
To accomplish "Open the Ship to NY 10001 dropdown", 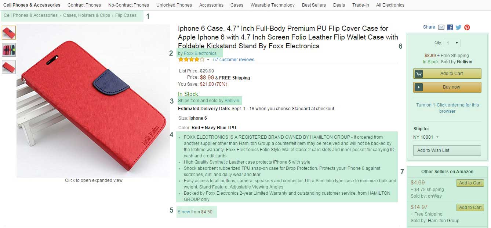I will [x=426, y=137].
